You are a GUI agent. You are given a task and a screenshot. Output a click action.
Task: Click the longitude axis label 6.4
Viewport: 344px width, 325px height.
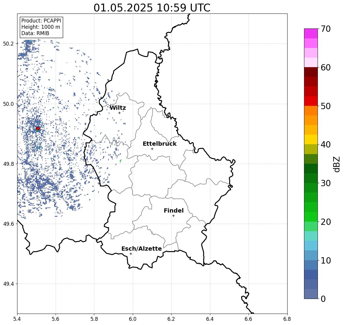[210, 319]
